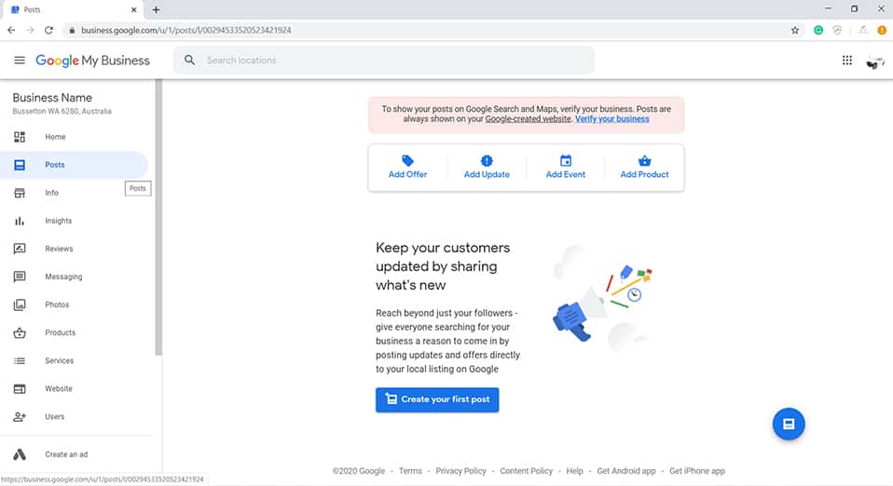Viewport: 893px width, 486px height.
Task: Click the Add Offer label
Action: click(x=407, y=175)
